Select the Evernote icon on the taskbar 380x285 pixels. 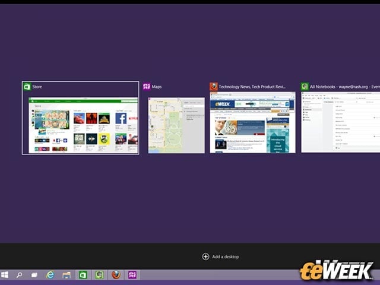tap(99, 275)
